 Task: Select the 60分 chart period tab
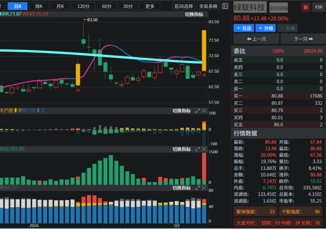[x=107, y=6]
